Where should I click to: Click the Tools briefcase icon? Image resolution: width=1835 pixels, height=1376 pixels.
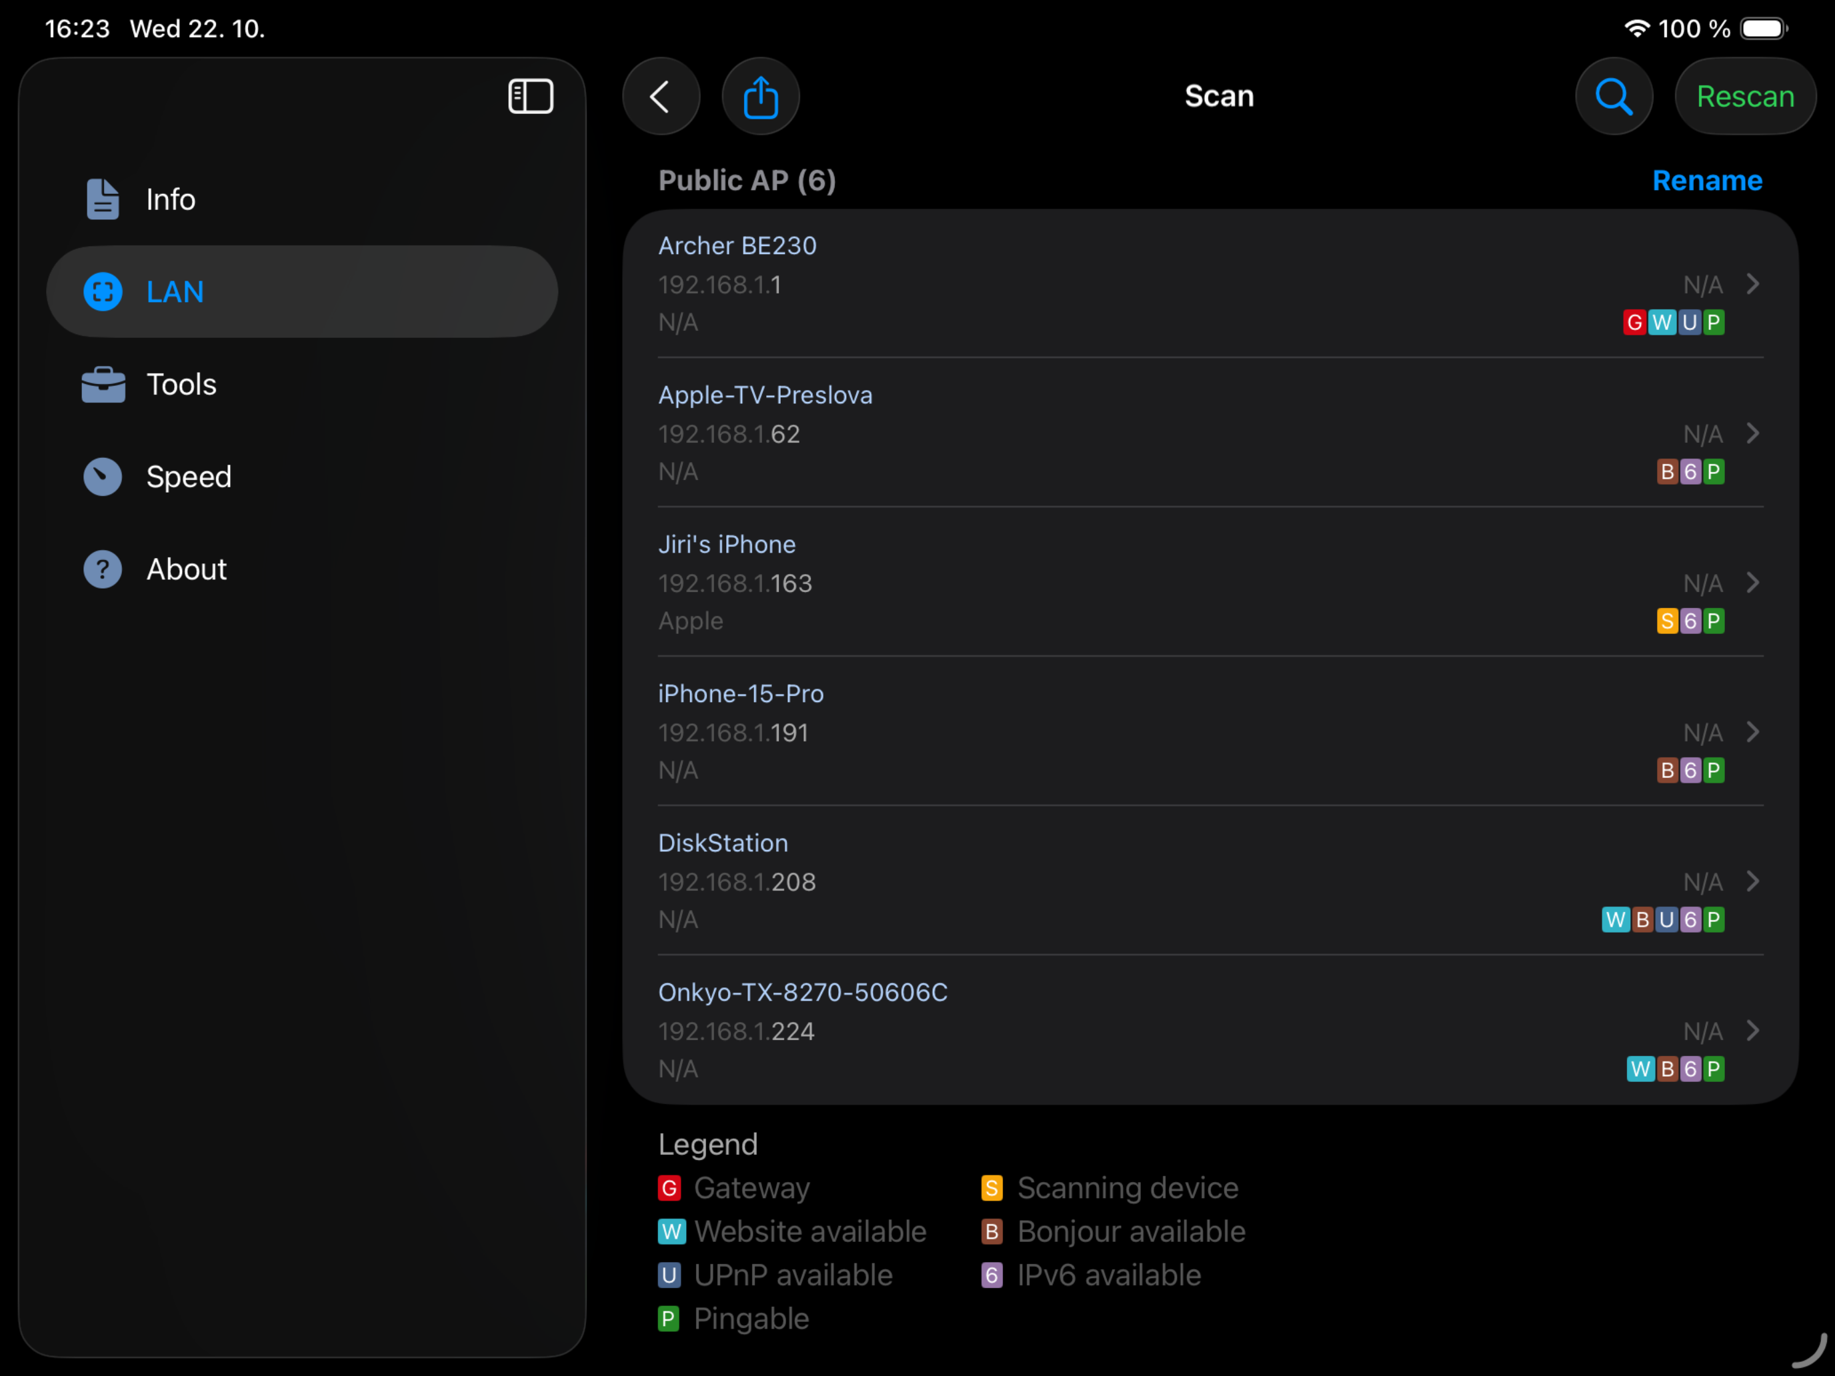pyautogui.click(x=103, y=384)
